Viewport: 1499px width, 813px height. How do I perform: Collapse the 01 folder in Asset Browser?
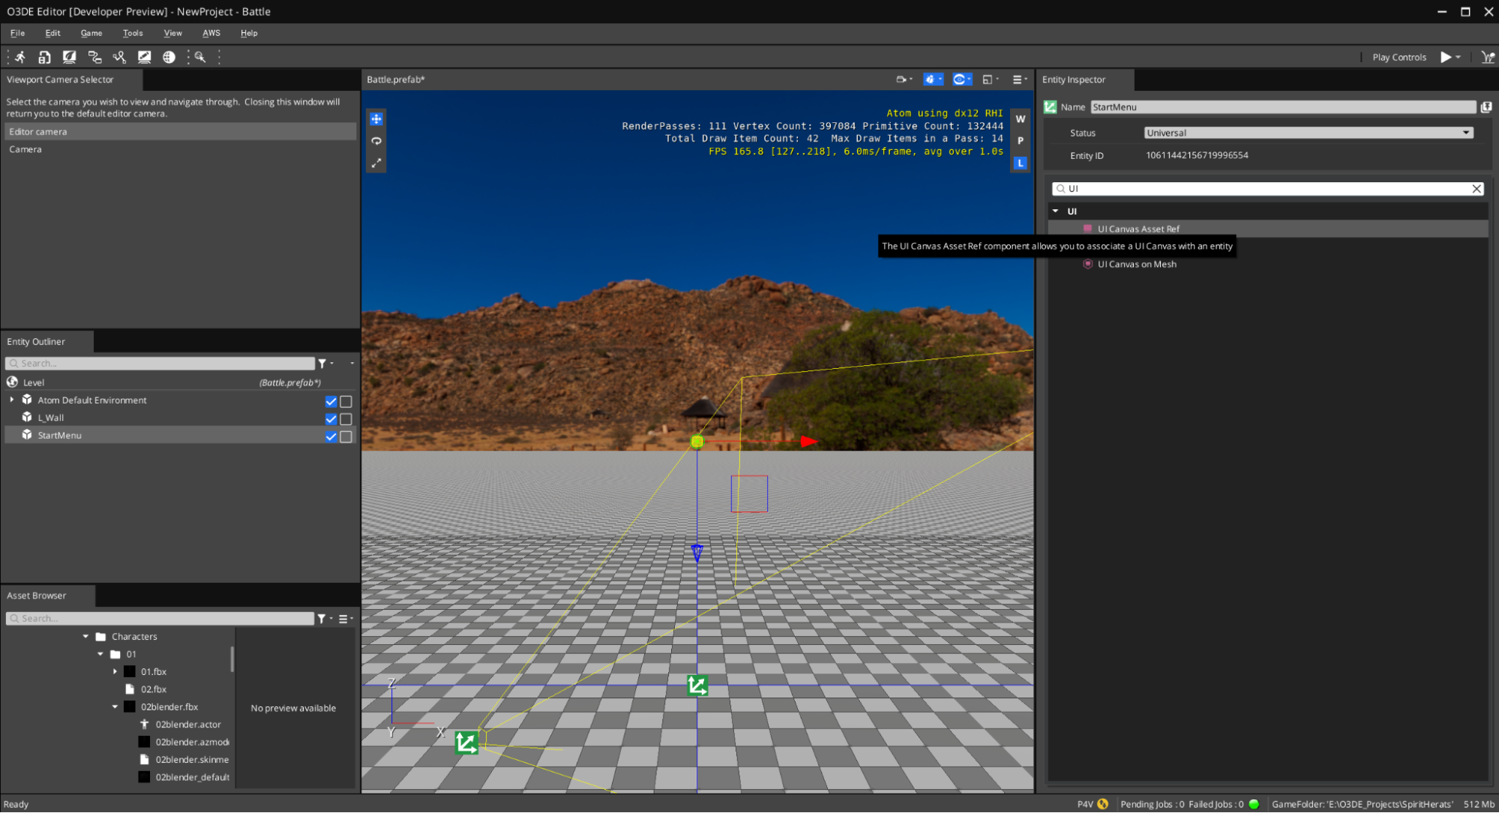[100, 654]
